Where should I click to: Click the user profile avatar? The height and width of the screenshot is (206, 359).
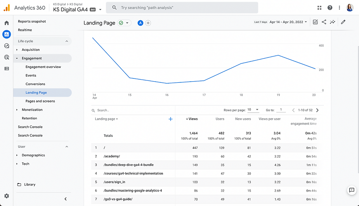coord(350,7)
